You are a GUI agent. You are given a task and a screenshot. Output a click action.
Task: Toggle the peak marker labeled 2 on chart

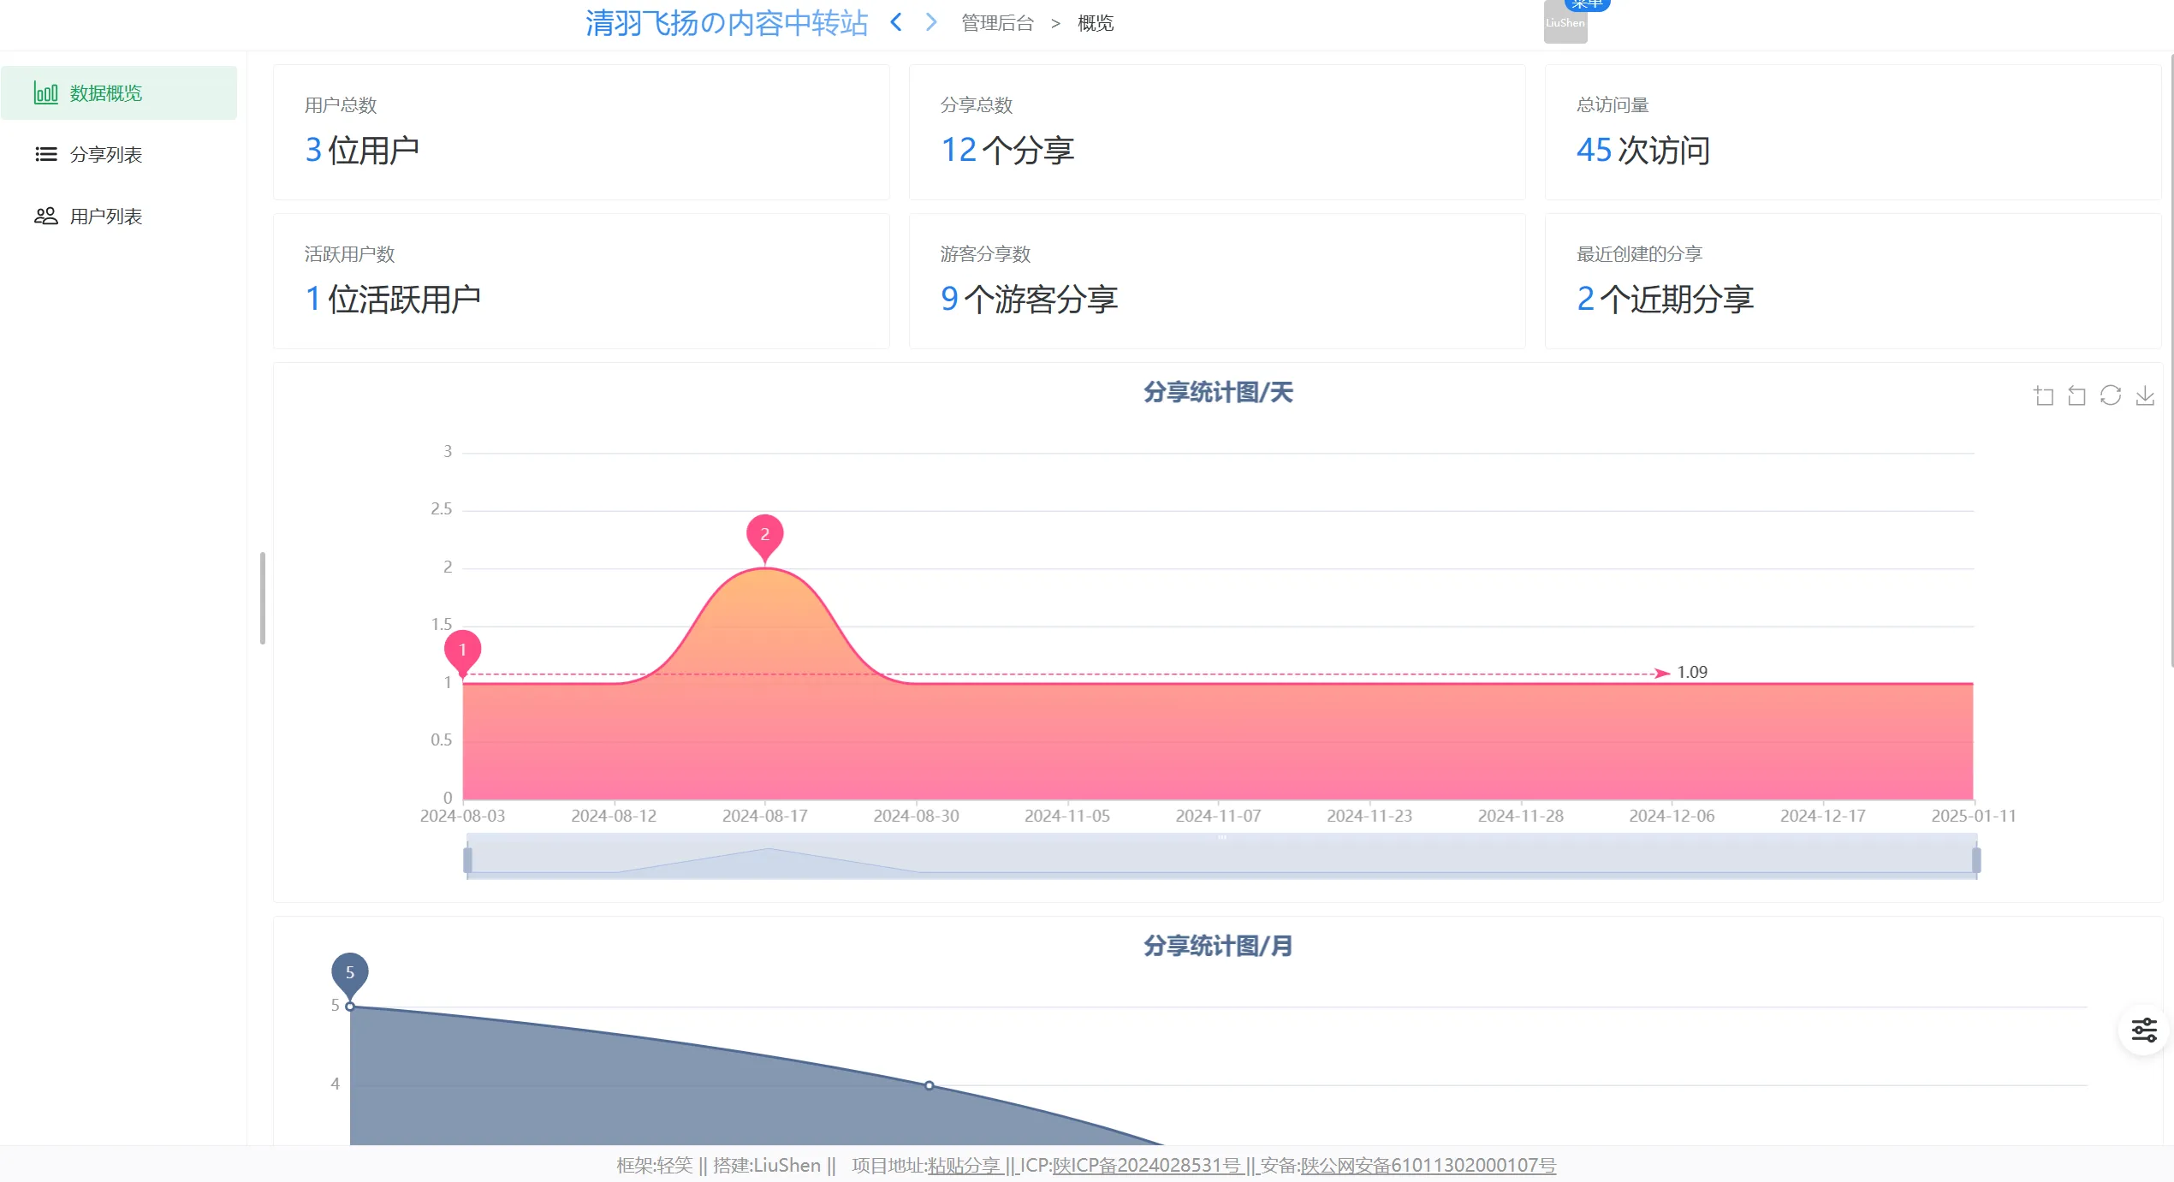(764, 534)
